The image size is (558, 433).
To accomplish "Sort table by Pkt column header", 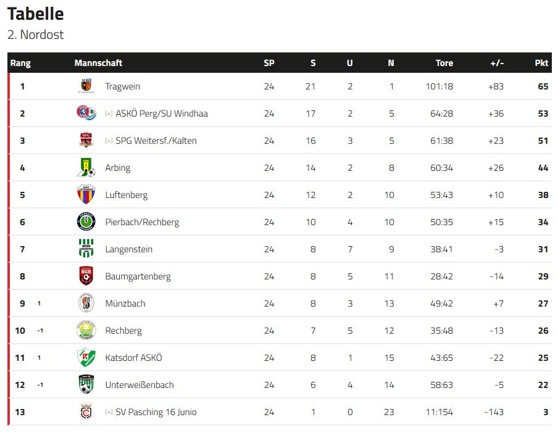I will pyautogui.click(x=541, y=63).
